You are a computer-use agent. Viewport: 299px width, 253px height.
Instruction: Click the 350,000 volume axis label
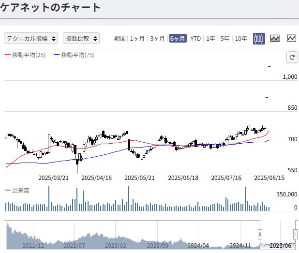pyautogui.click(x=287, y=194)
